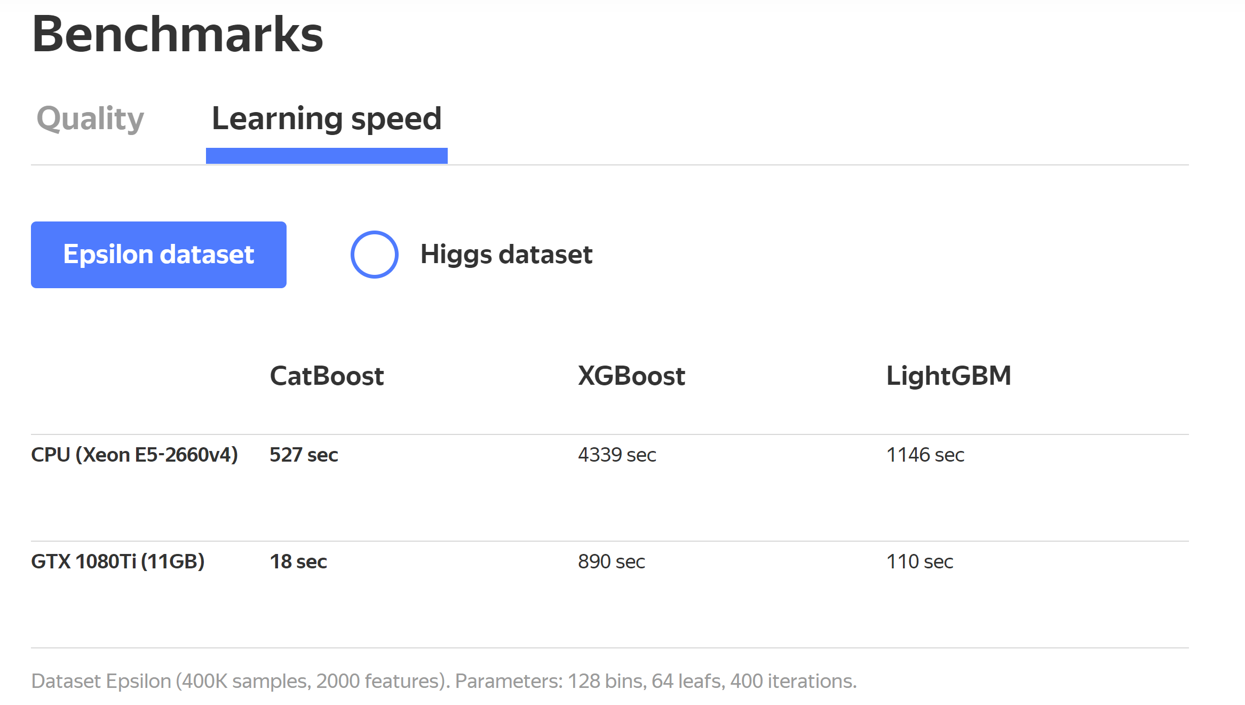Click the 110 sec LightGBM GPU value
The image size is (1245, 705).
pyautogui.click(x=919, y=561)
